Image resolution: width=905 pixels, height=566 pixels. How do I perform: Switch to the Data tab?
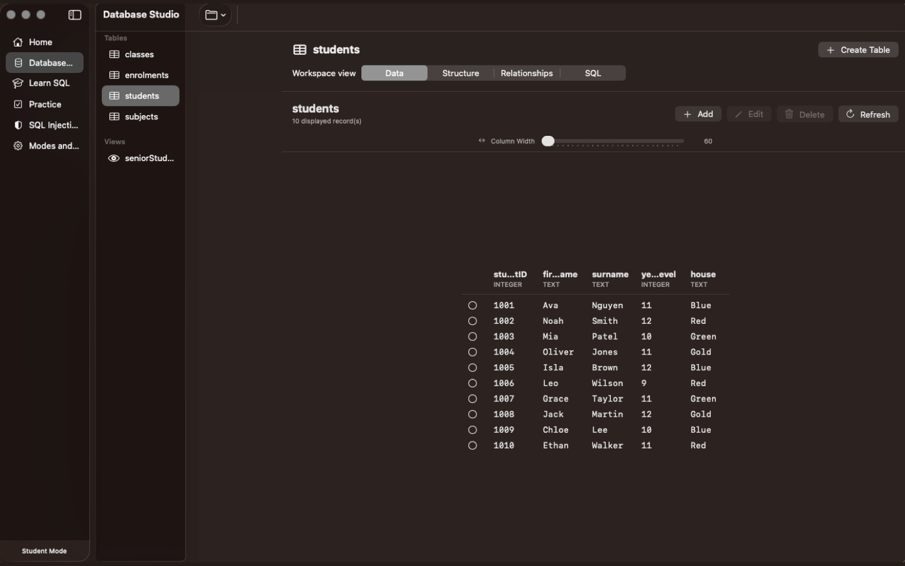coord(394,73)
